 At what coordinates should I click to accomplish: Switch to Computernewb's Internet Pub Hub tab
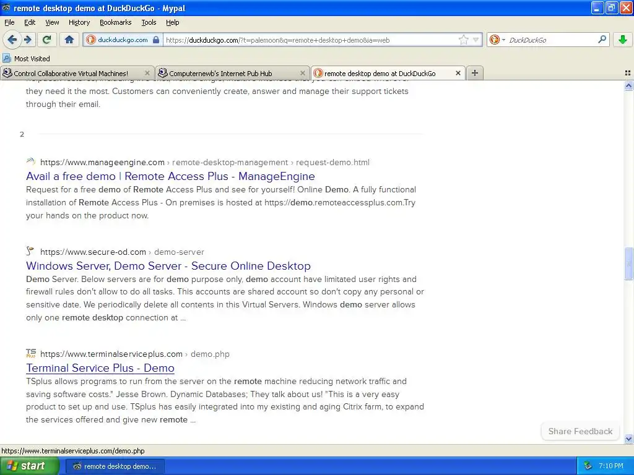click(232, 73)
